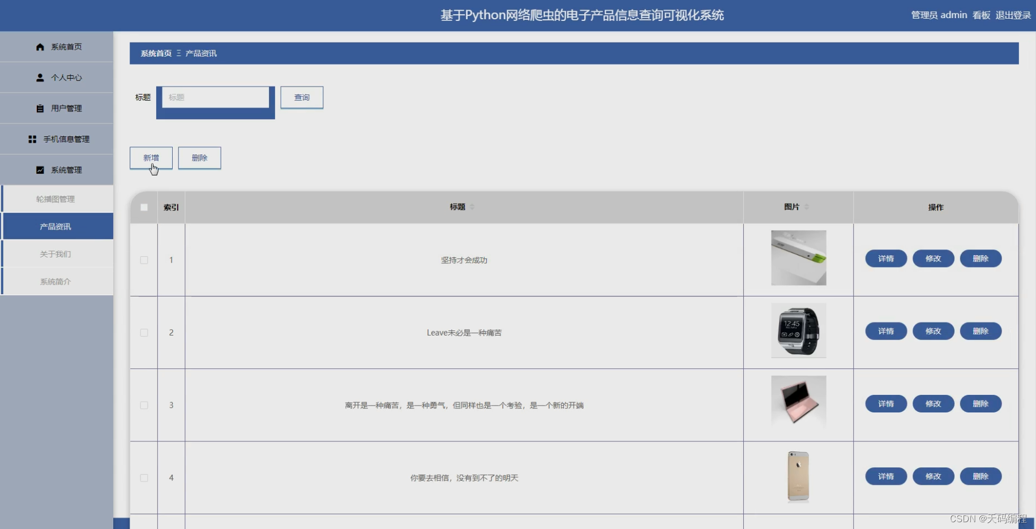Viewport: 1036px width, 529px height.
Task: Click title text 你要去相信，没有到不了的明天
Action: click(x=464, y=478)
